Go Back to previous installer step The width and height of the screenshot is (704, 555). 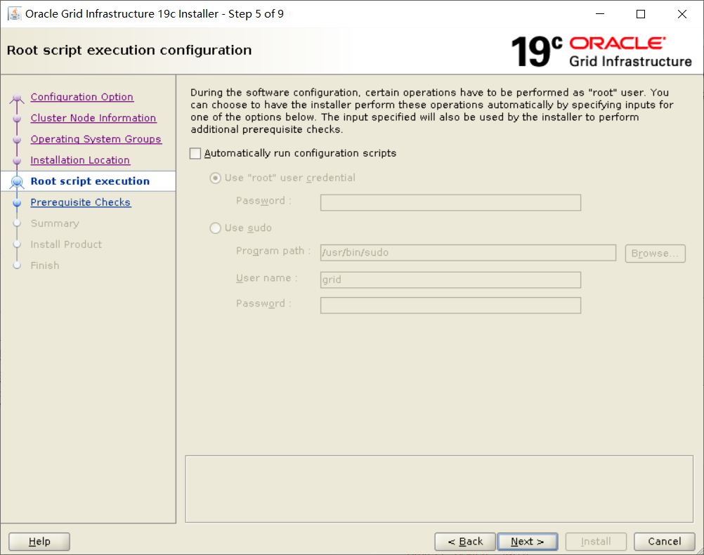point(465,542)
